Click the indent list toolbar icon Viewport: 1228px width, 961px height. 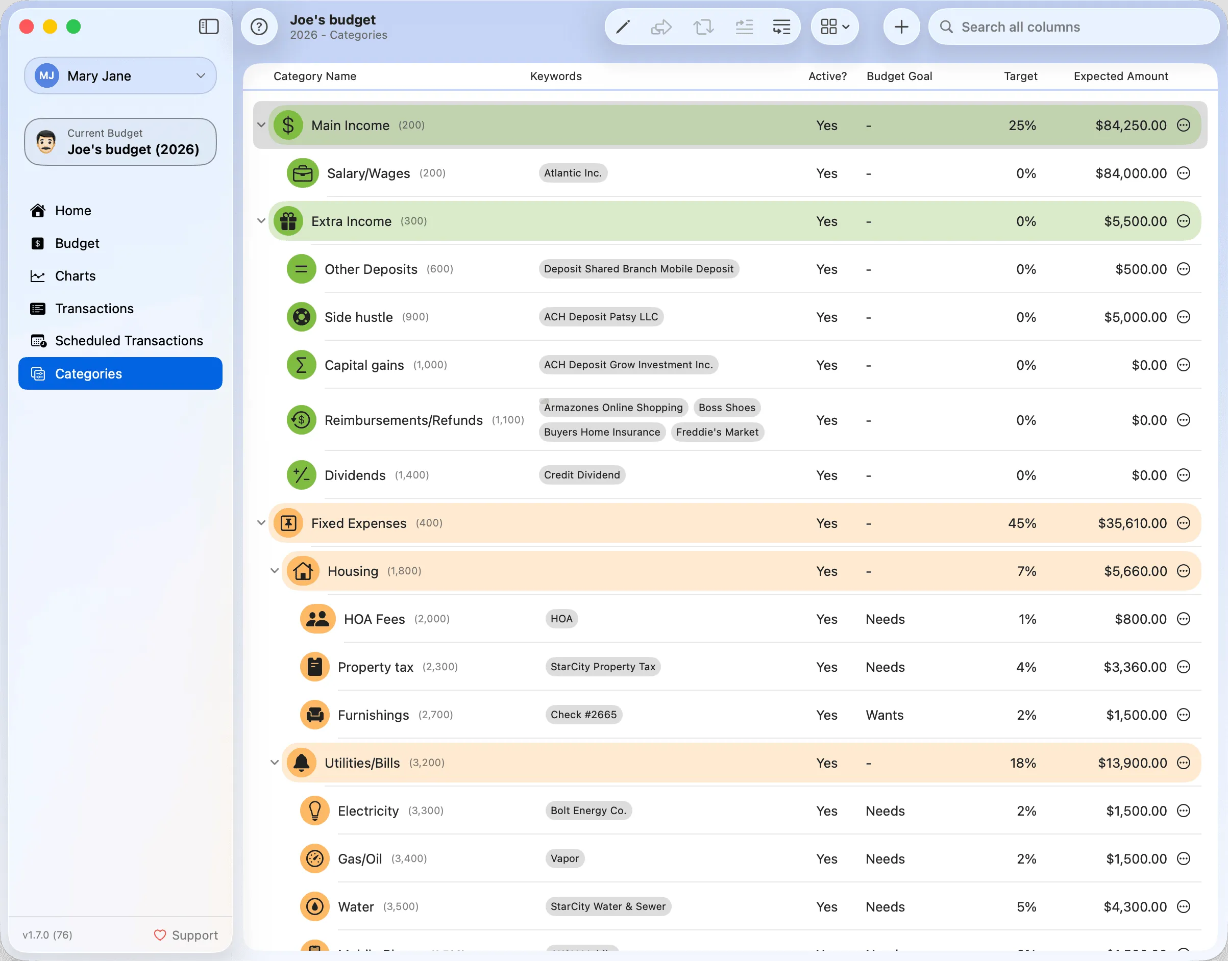pos(781,27)
